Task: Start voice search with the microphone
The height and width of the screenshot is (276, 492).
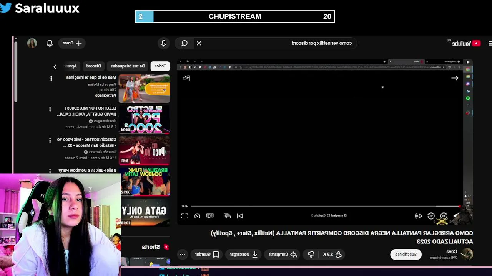Action: pos(164,43)
